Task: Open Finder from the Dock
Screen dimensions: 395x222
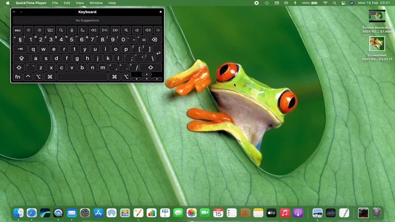Action: click(x=19, y=213)
